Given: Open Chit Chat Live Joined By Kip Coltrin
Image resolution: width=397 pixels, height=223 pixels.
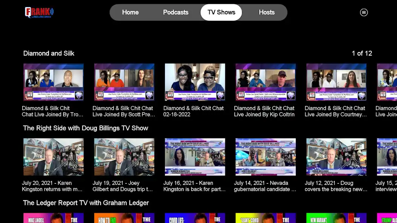Looking at the screenshot, I should 266,82.
